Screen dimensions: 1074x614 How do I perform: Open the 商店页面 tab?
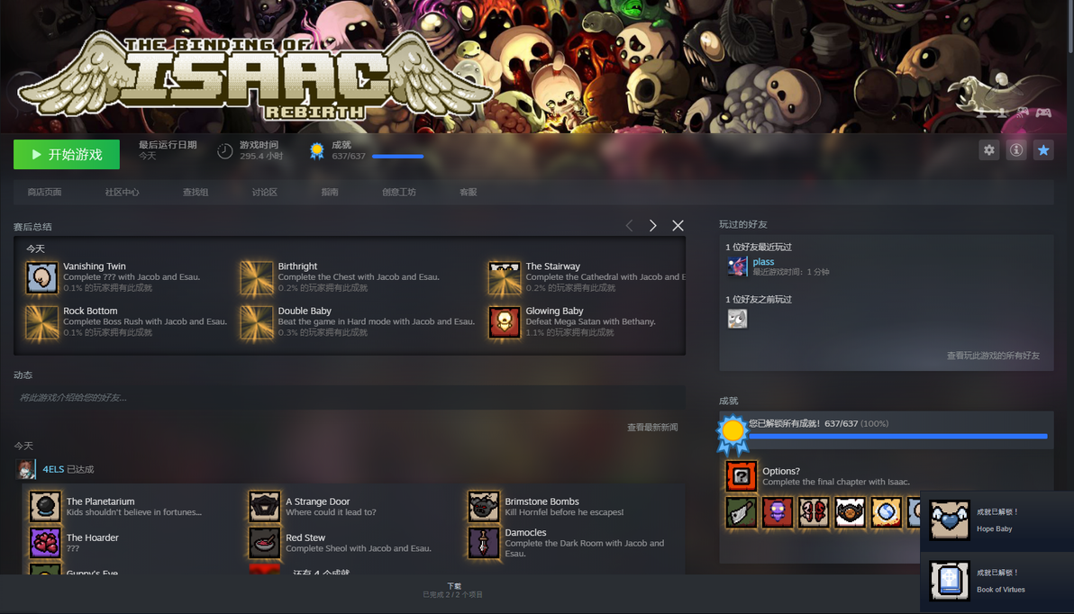(44, 193)
